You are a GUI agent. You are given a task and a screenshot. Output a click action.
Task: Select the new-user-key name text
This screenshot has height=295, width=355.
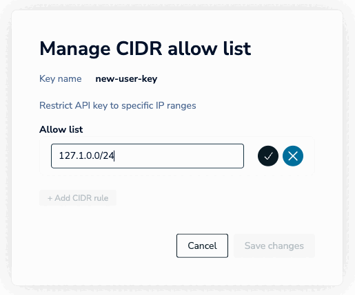coord(126,79)
